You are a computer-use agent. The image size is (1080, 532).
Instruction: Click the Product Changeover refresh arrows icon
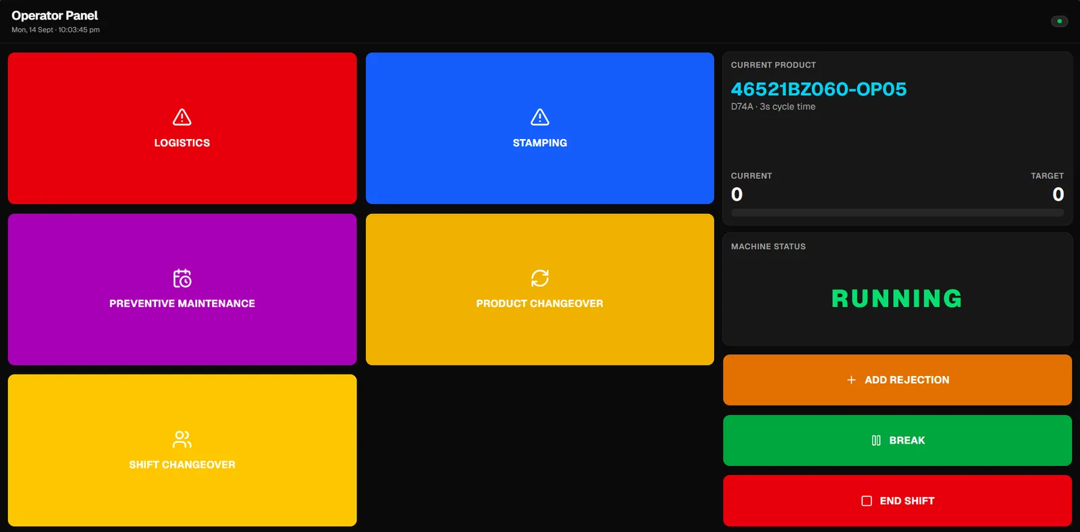tap(539, 278)
